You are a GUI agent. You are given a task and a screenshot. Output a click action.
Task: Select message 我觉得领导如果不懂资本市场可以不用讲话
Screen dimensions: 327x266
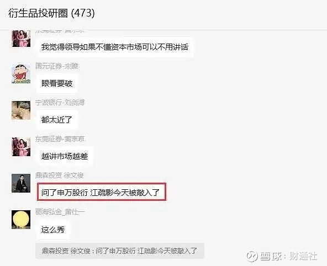point(115,47)
